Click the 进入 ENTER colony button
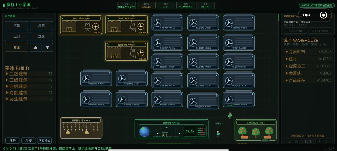The image size is (337, 151). coord(295,31)
